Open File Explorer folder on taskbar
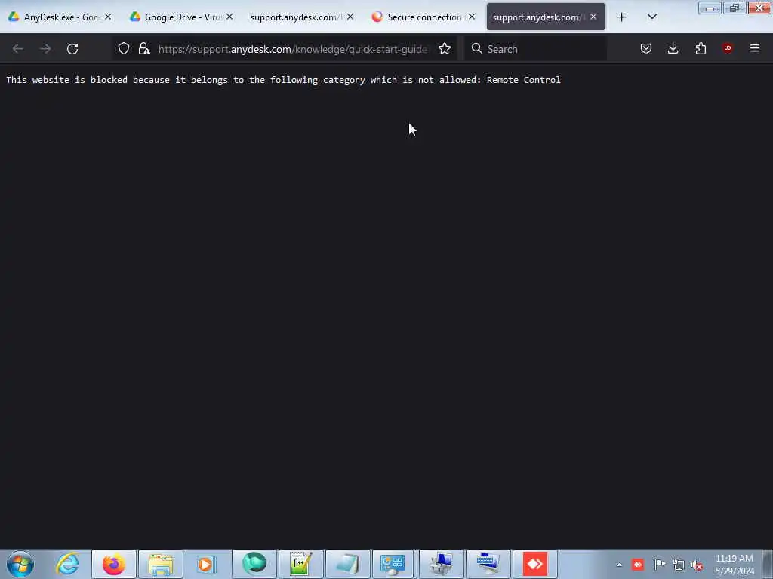The width and height of the screenshot is (773, 579). click(x=161, y=564)
